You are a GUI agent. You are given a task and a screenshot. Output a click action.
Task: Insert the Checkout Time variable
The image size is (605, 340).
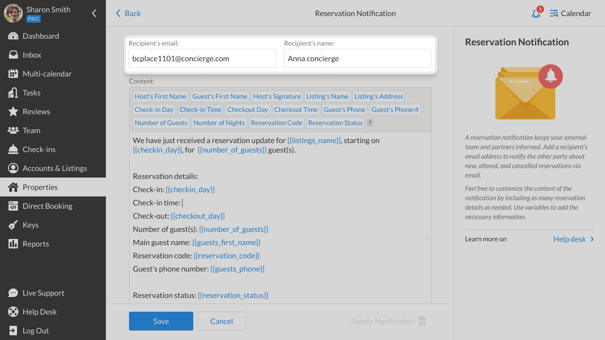(x=296, y=110)
